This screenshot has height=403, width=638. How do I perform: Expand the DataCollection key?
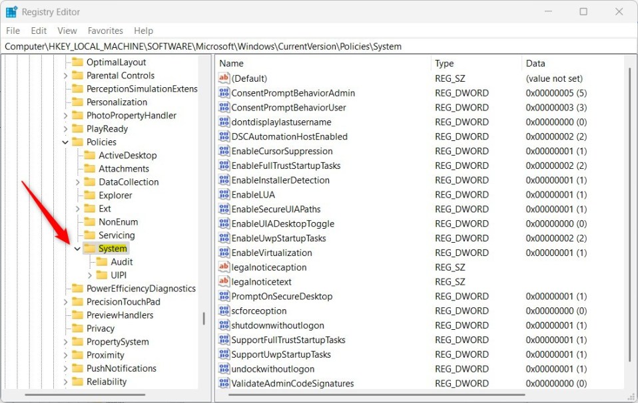(x=77, y=182)
